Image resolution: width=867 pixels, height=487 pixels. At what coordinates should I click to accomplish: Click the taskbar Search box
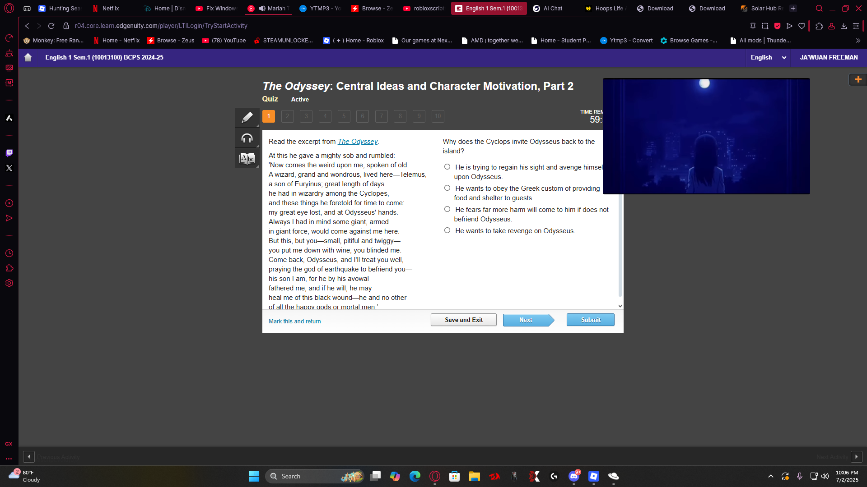(x=315, y=476)
